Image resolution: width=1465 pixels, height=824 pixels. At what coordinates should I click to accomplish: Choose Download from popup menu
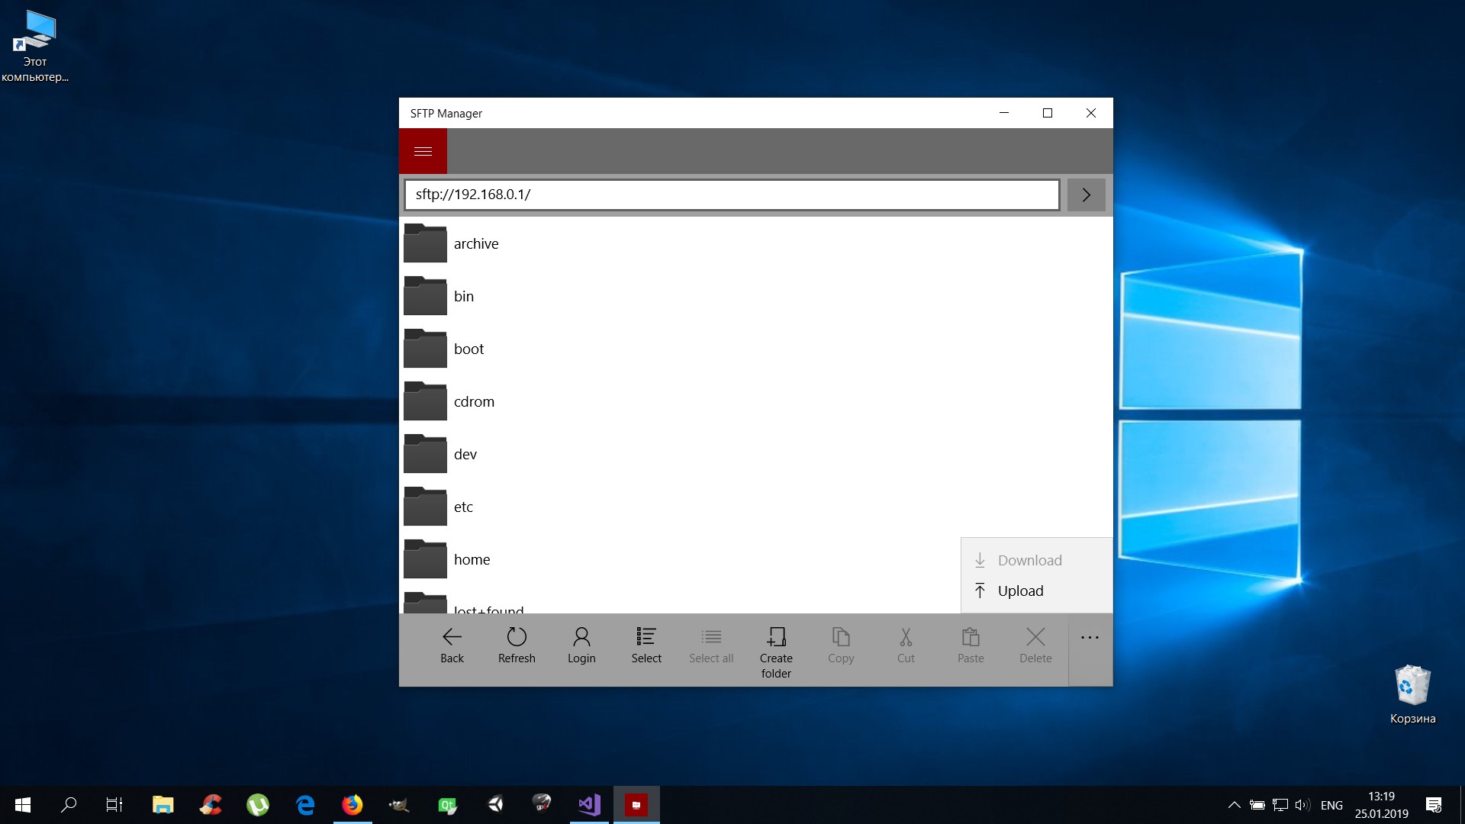click(x=1029, y=561)
